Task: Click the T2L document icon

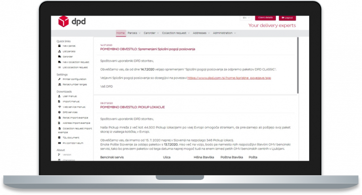Action: (59, 138)
